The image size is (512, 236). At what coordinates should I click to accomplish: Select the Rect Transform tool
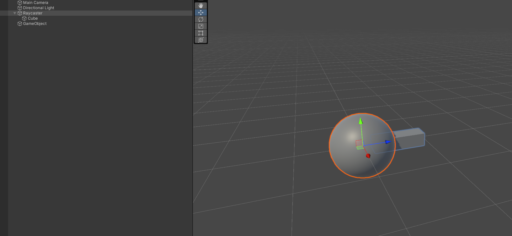201,33
